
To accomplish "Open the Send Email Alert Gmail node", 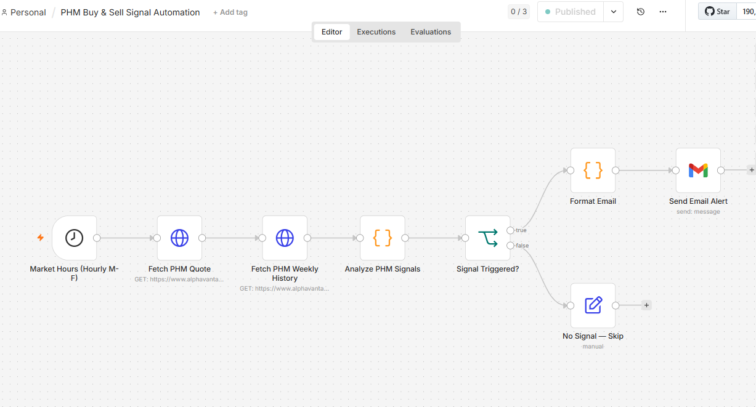I will pos(698,170).
